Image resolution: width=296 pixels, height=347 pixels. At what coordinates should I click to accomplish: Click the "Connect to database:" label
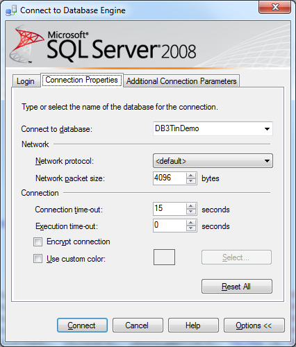click(x=57, y=129)
